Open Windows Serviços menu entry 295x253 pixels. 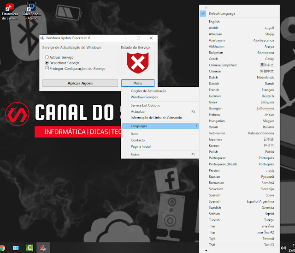click(160, 97)
